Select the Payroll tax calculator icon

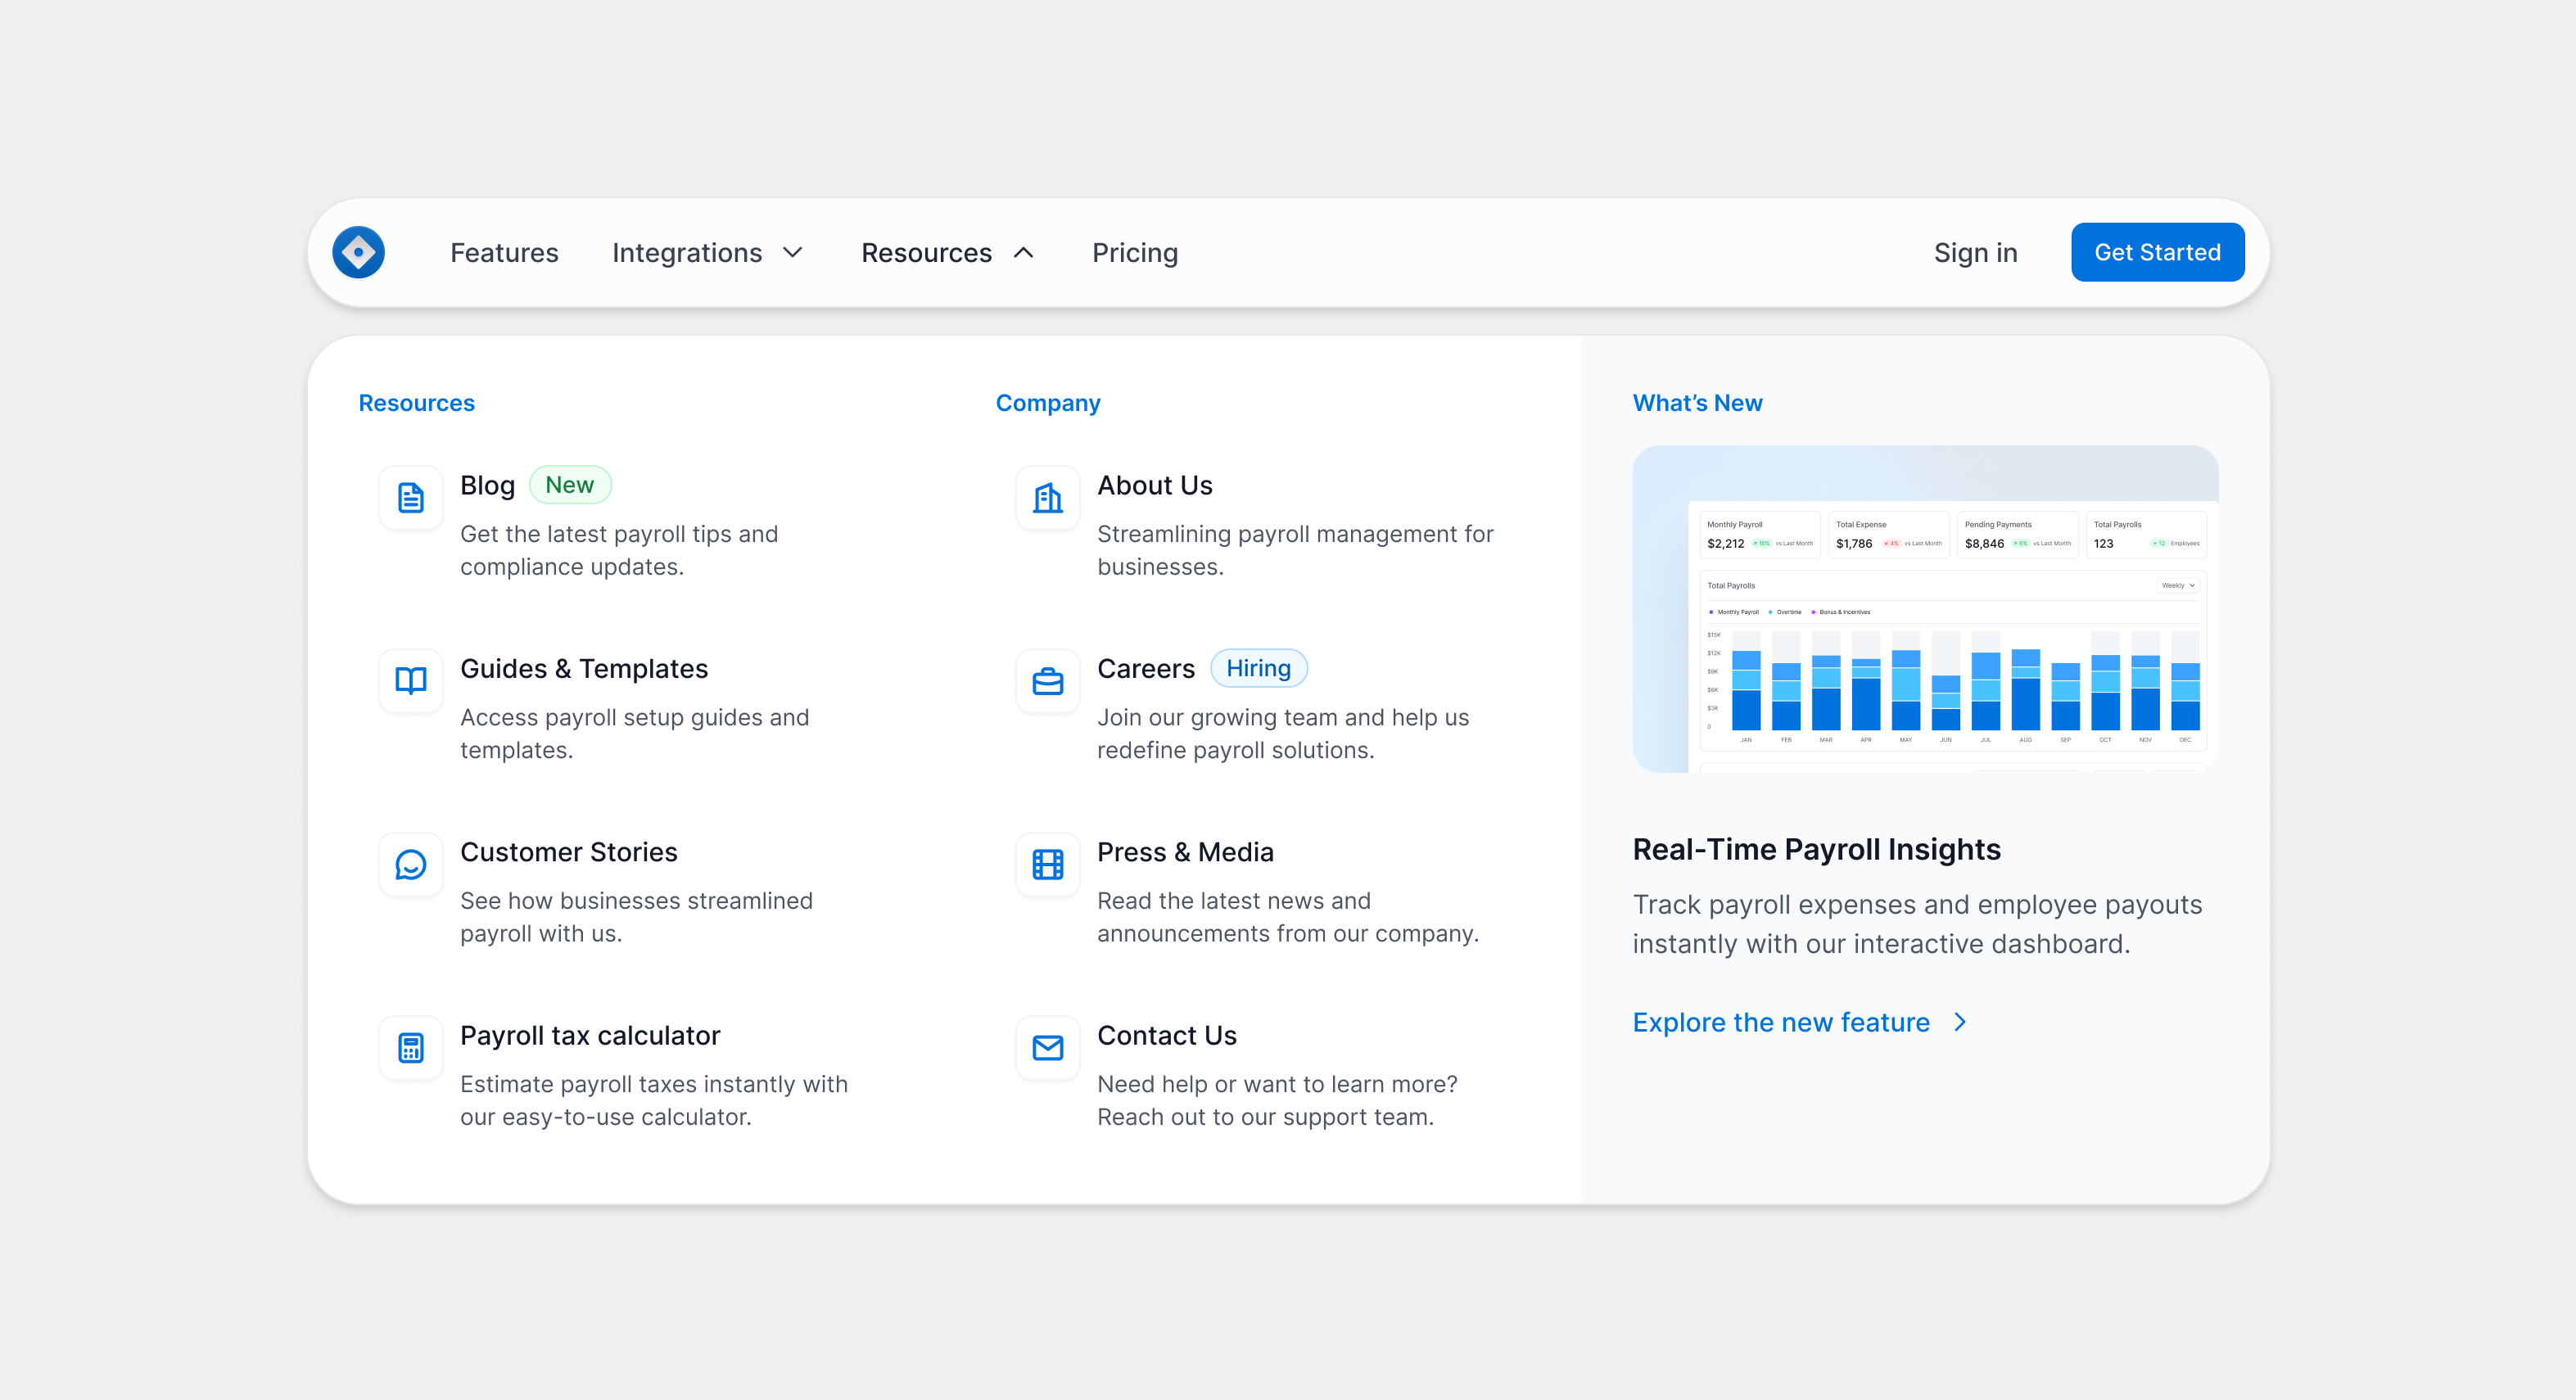pyautogui.click(x=410, y=1047)
